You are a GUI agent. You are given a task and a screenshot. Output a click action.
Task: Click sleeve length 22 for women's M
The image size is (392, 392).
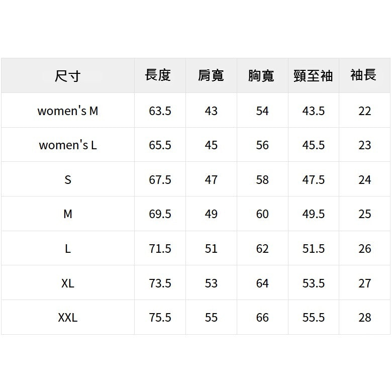[x=365, y=111]
